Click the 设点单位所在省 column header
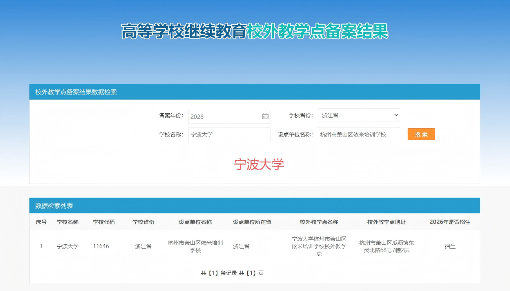 coord(252,222)
